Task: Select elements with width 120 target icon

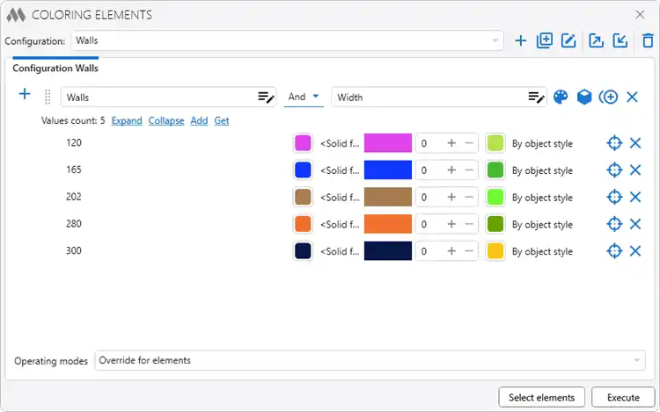Action: tap(614, 143)
